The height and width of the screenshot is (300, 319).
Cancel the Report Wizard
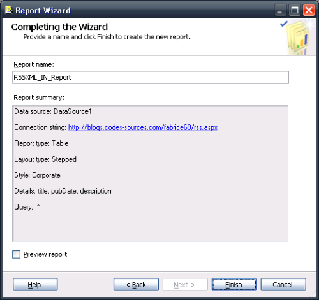point(283,285)
